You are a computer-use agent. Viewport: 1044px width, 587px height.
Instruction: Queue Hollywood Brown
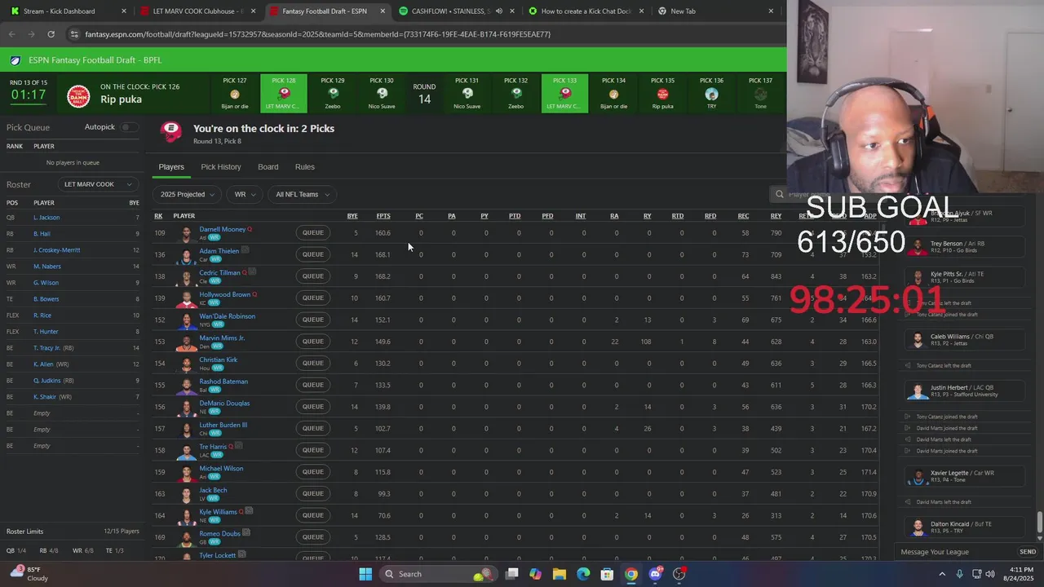[313, 298]
